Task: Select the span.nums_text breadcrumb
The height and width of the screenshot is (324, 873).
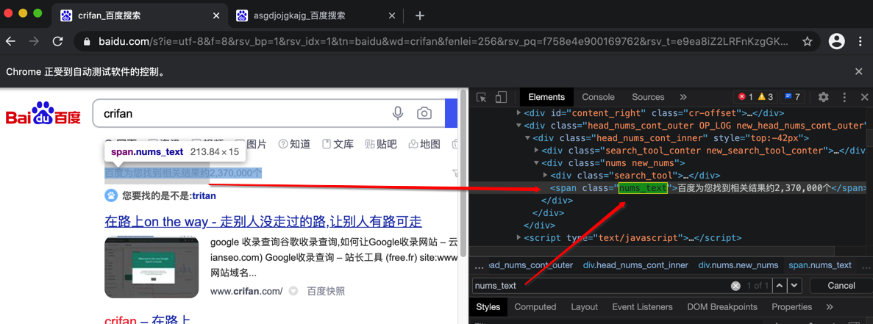Action: pyautogui.click(x=820, y=266)
